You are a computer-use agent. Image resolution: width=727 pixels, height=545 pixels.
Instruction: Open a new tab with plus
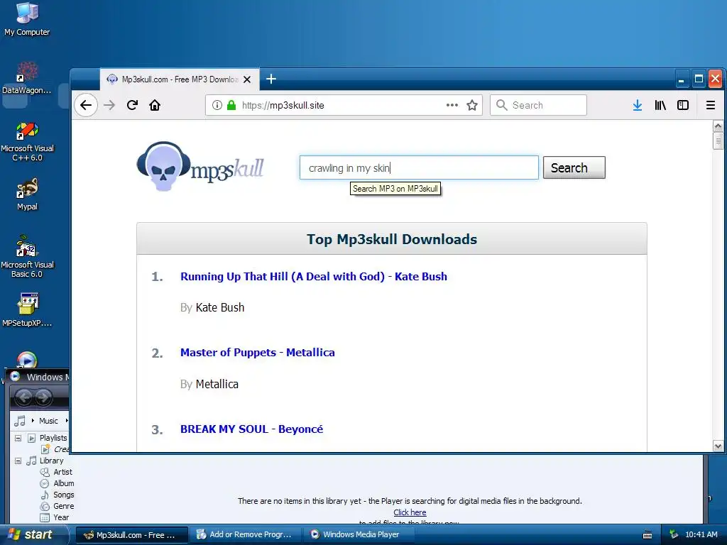tap(271, 79)
